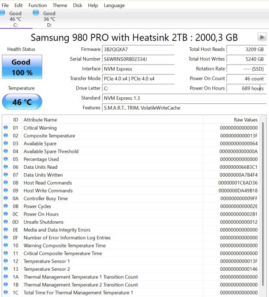The height and width of the screenshot is (297, 269).
Task: Select the Host Write Commands raw value 0000000DA49B18
Action: (x=238, y=191)
